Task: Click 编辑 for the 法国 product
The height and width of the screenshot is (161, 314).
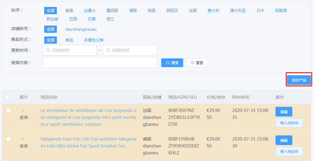Action: (x=284, y=112)
